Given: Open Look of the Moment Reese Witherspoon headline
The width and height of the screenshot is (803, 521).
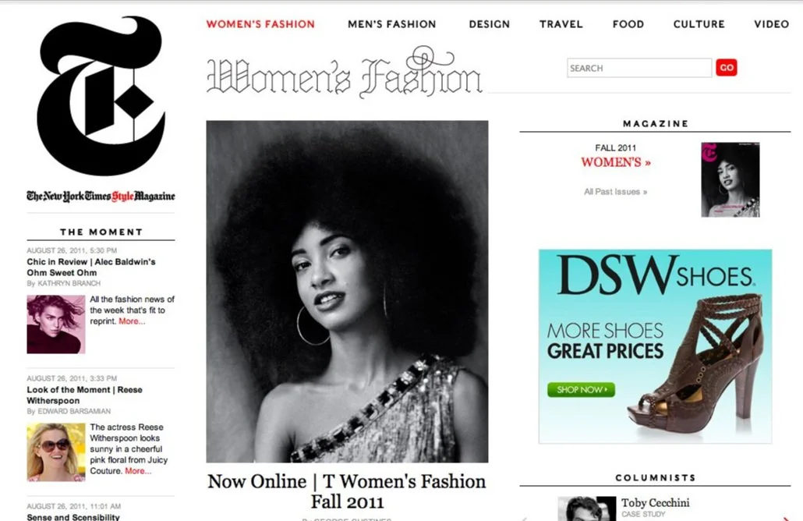Looking at the screenshot, I should (x=84, y=395).
